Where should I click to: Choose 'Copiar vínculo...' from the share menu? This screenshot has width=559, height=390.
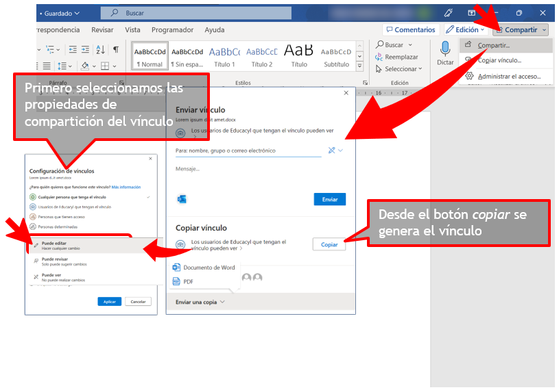coord(506,60)
